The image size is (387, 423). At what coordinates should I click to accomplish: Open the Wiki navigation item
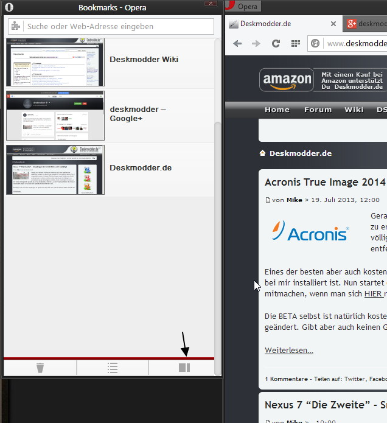tap(354, 110)
